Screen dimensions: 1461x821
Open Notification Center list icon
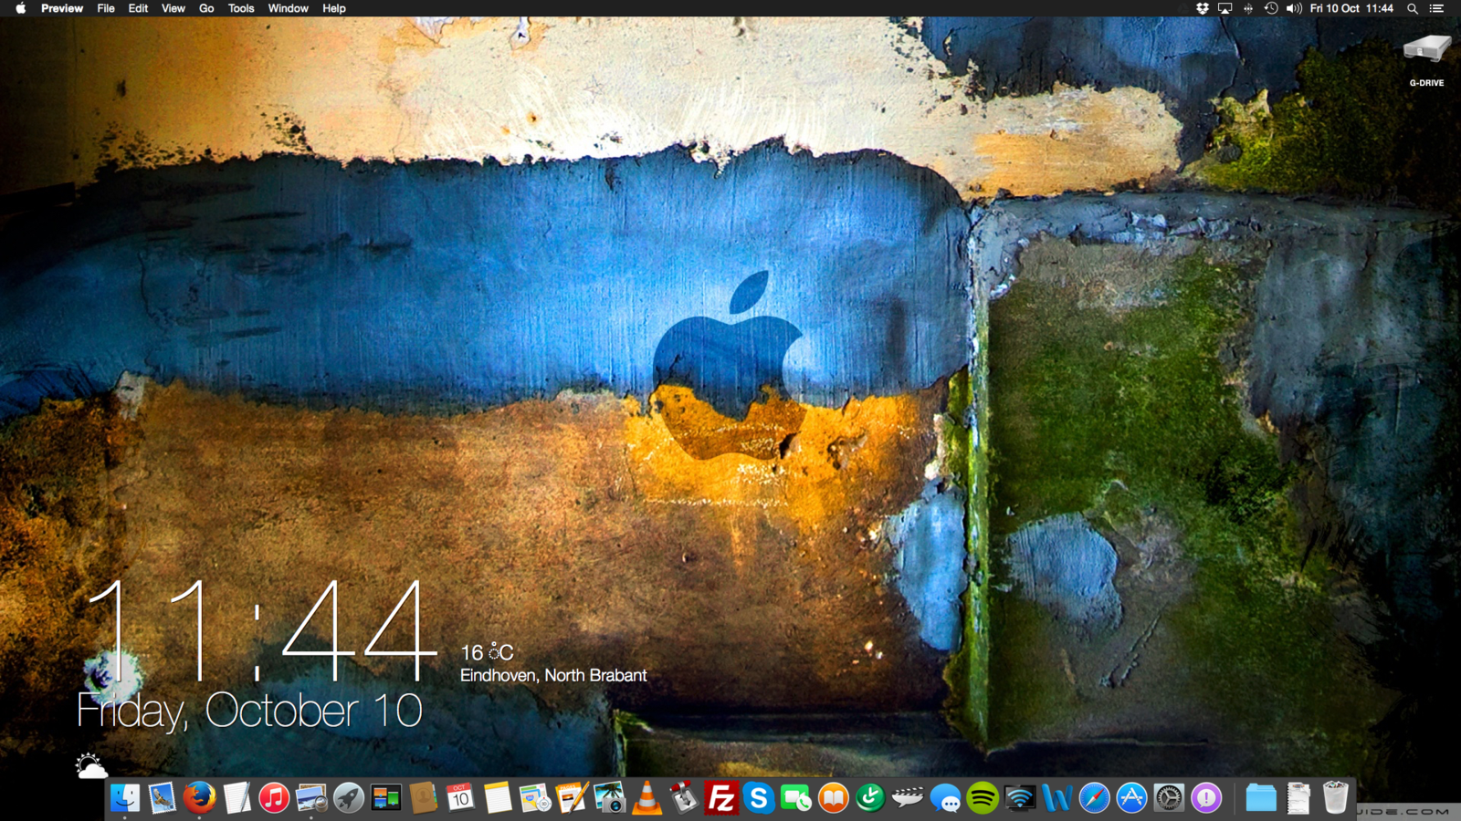tap(1437, 8)
